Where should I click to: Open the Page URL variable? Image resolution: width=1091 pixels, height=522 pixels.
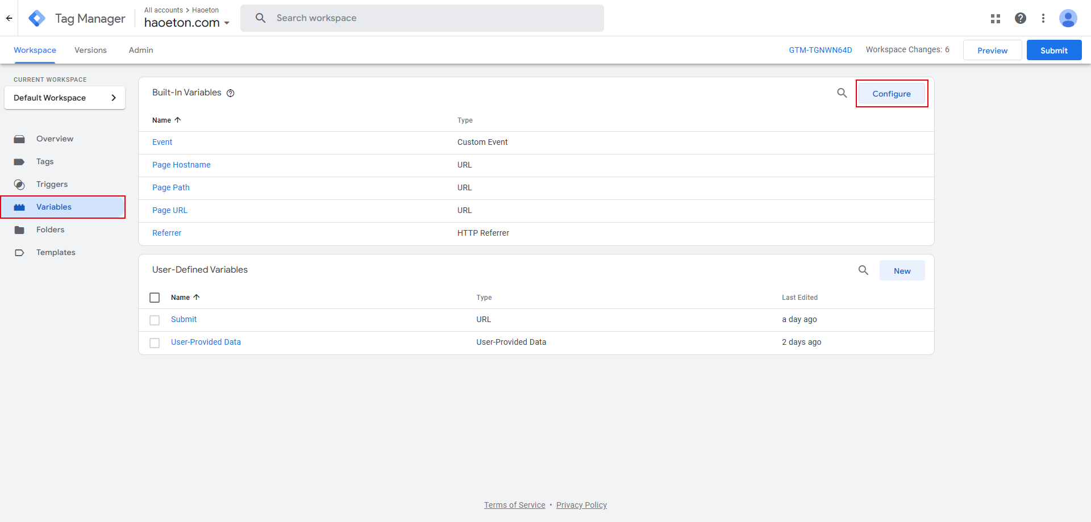(x=170, y=210)
